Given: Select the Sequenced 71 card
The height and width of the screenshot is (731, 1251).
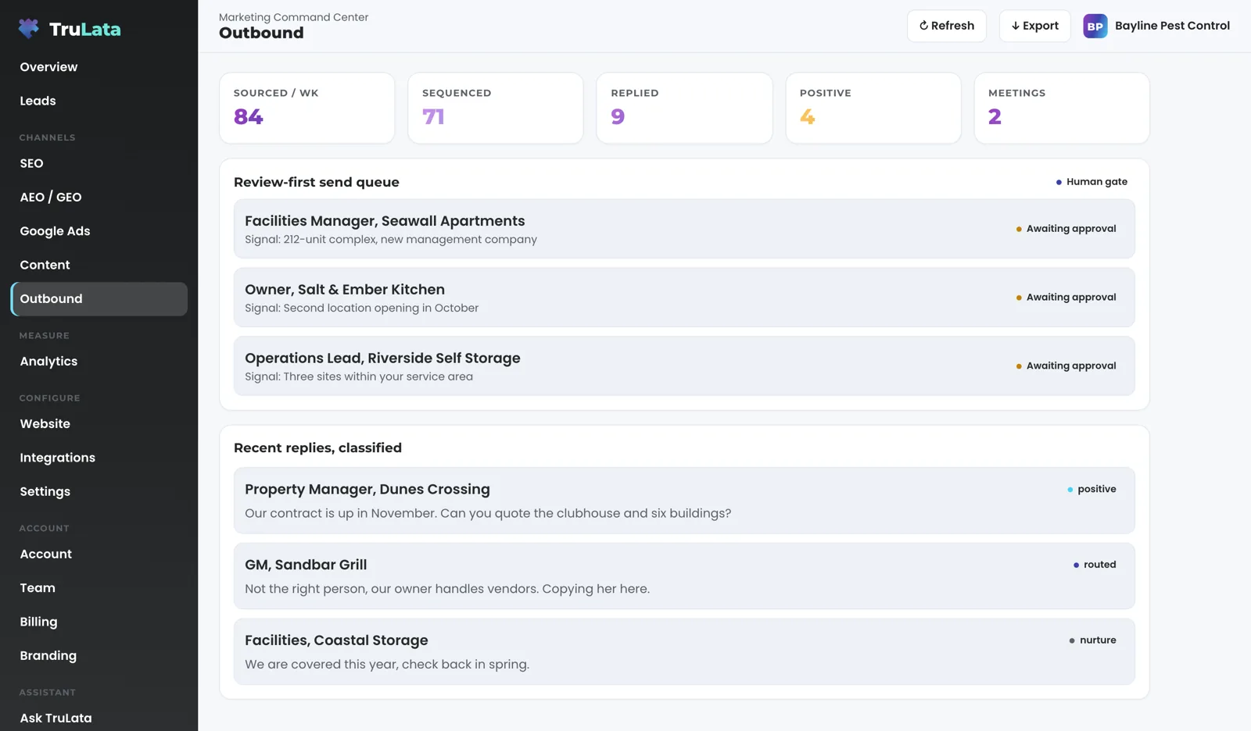Looking at the screenshot, I should click(x=496, y=108).
